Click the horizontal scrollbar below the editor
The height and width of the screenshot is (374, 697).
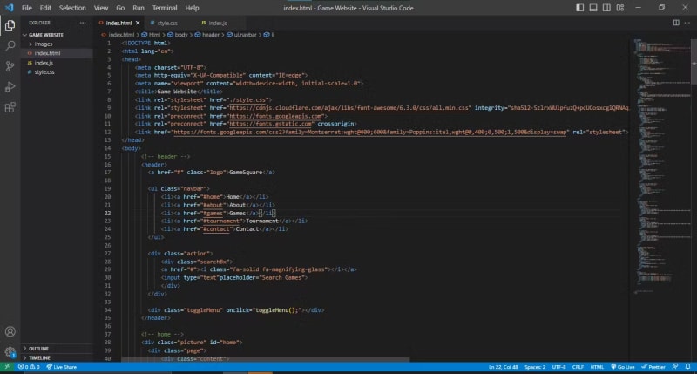(265, 359)
